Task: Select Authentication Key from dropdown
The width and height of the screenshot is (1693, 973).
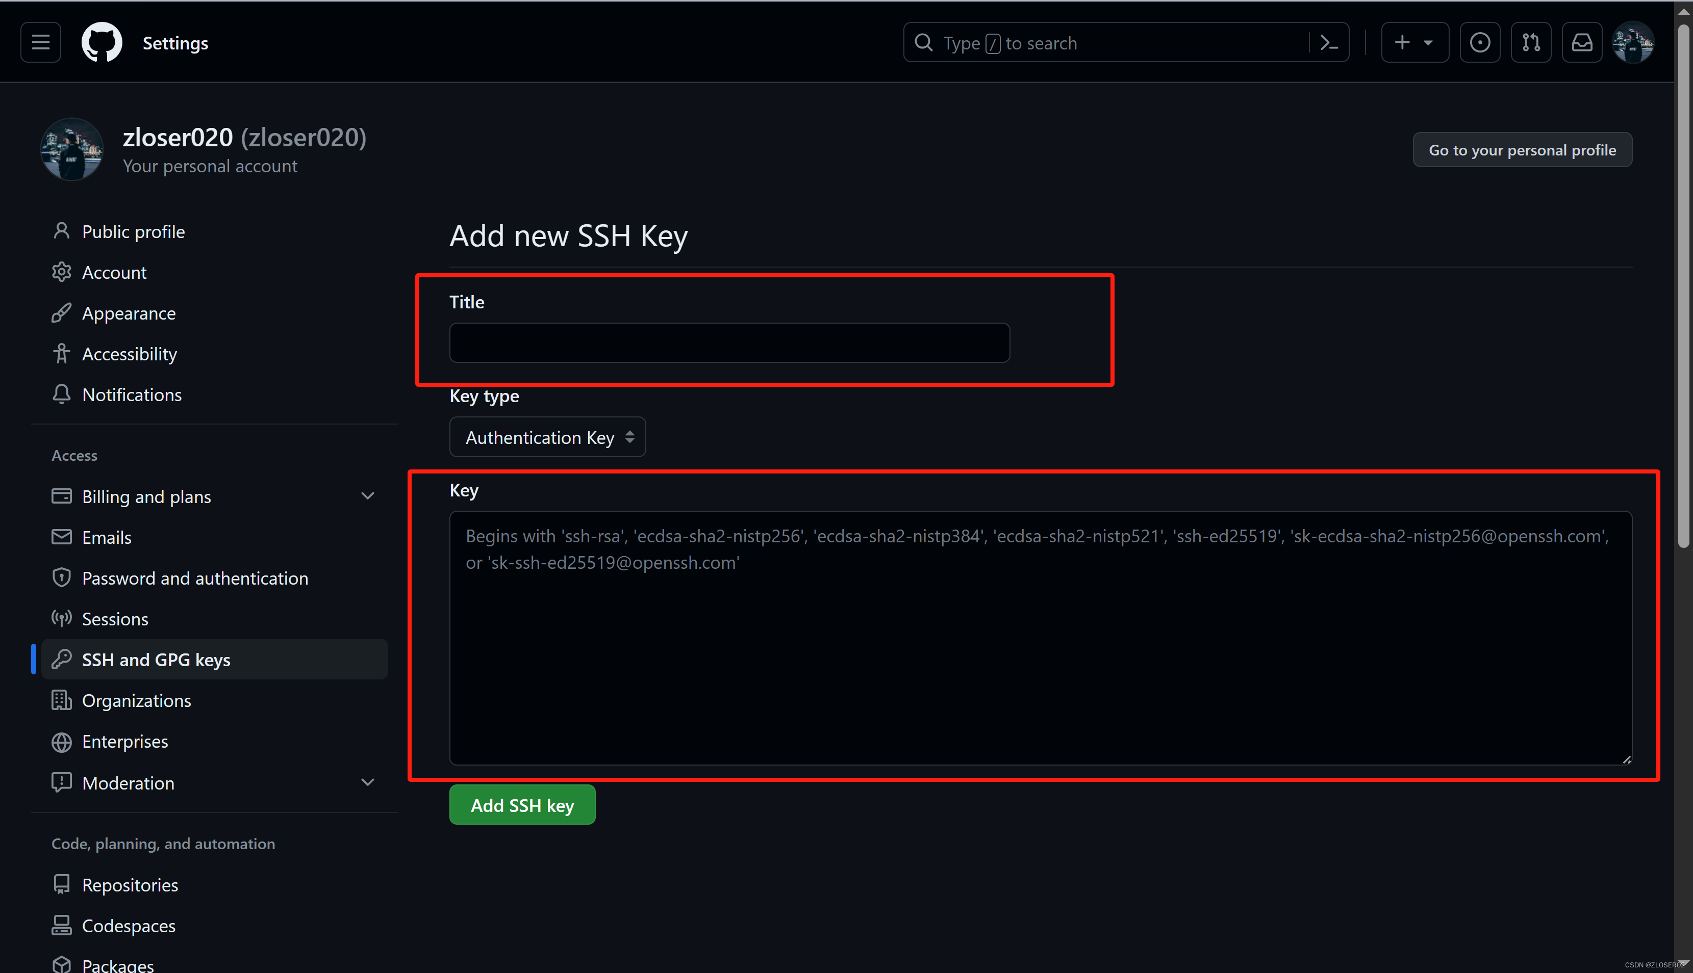Action: click(x=546, y=437)
